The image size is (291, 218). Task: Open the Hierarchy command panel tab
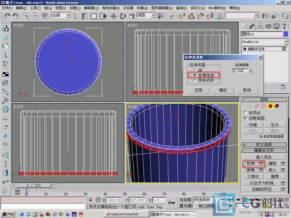[260, 26]
